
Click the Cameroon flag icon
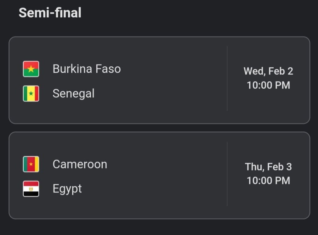click(31, 164)
